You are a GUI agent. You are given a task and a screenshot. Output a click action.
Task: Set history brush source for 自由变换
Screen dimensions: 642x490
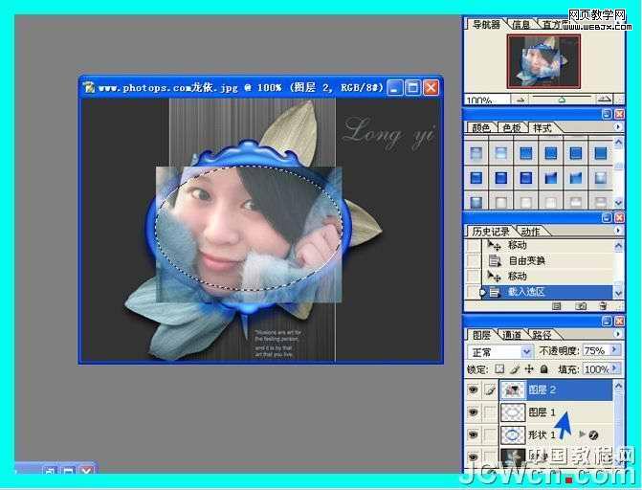(x=474, y=260)
